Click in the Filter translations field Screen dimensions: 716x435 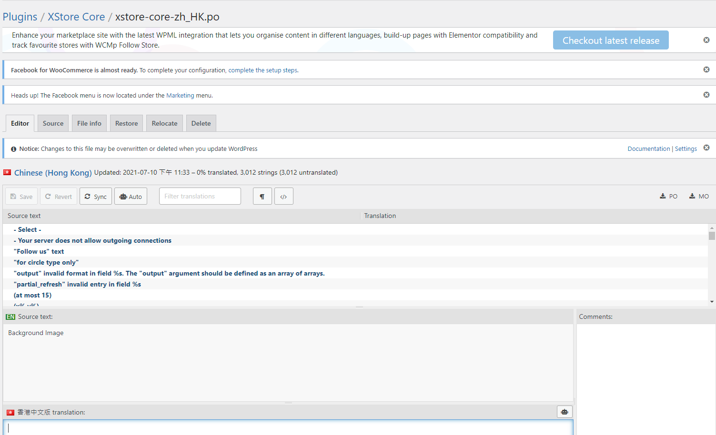click(200, 197)
